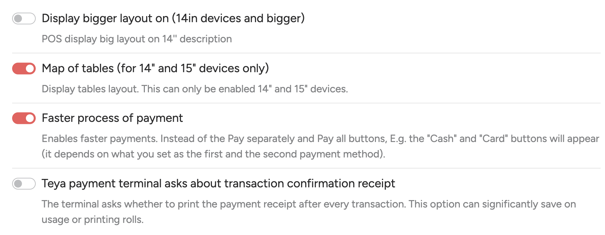Viewport: 605px width, 235px height.
Task: Click the grey knob of Teya receipt switch
Action: [18, 184]
